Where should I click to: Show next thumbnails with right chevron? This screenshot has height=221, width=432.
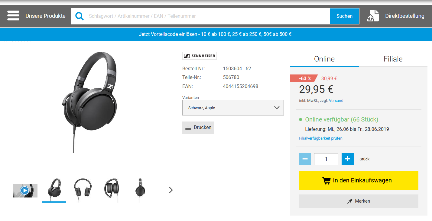[x=171, y=190]
